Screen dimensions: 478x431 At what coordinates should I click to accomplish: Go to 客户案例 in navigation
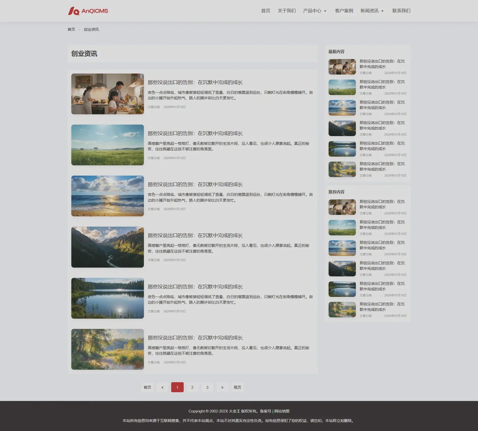pyautogui.click(x=344, y=11)
